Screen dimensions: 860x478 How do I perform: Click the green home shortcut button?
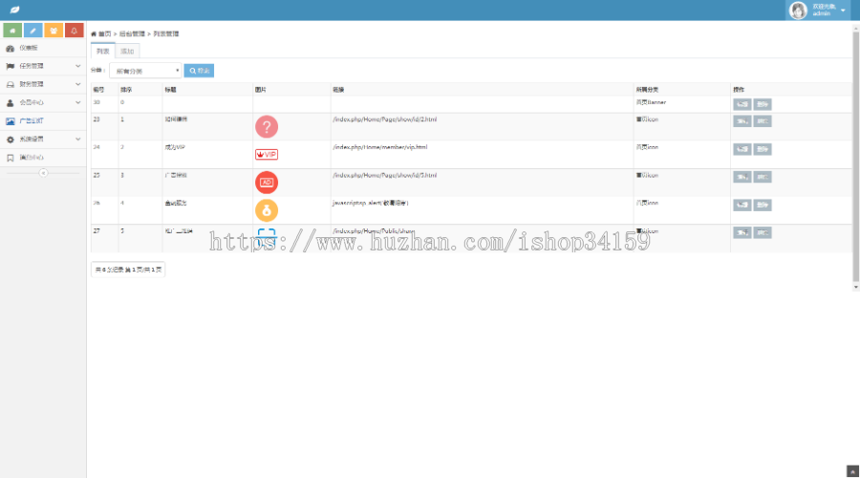tap(12, 31)
